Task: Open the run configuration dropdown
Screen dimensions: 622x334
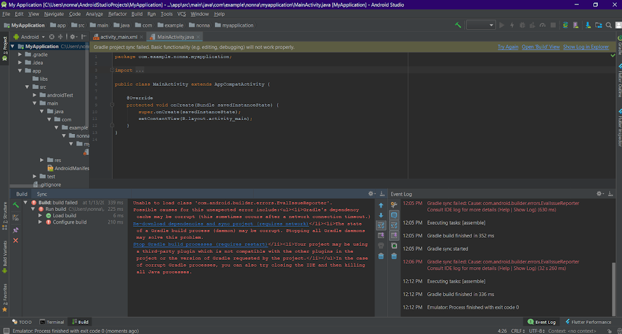Action: 480,25
